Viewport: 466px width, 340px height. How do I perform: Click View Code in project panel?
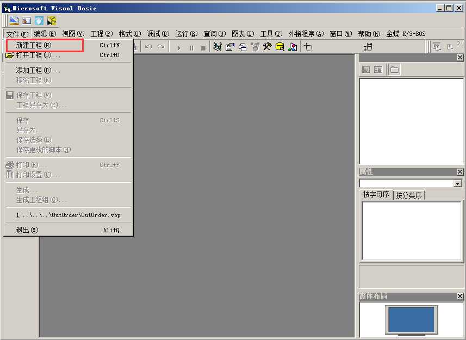point(366,70)
